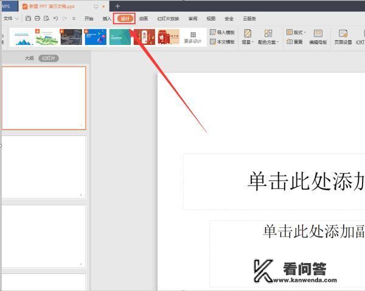This screenshot has height=291, width=365.
Task: Open the 版式 layout dropdown
Action: (296, 32)
